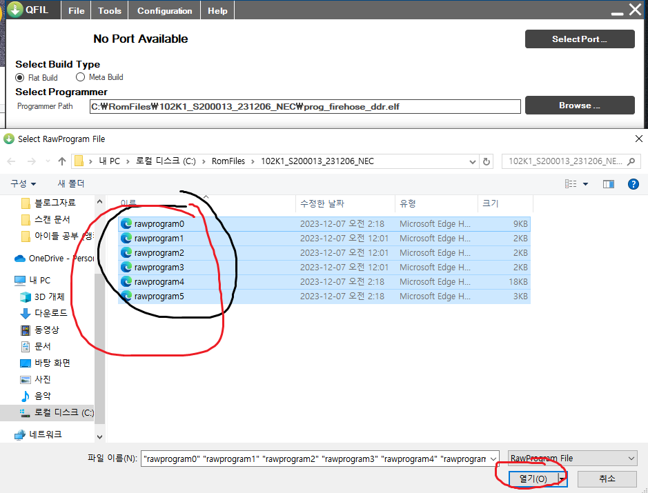This screenshot has height=493, width=648.
Task: Click Browse button for programmer path
Action: click(580, 105)
